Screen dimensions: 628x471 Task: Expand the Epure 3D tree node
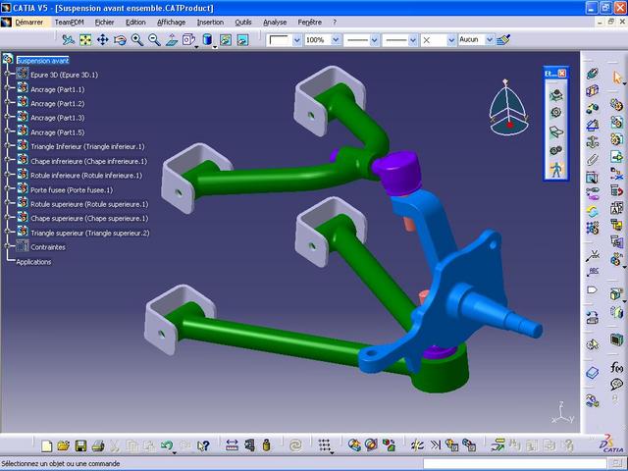pyautogui.click(x=7, y=75)
